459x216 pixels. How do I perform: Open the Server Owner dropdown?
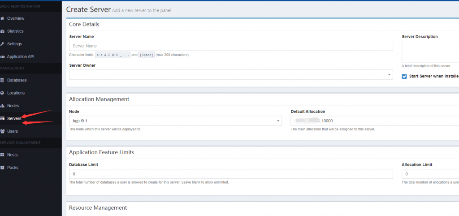tap(231, 74)
